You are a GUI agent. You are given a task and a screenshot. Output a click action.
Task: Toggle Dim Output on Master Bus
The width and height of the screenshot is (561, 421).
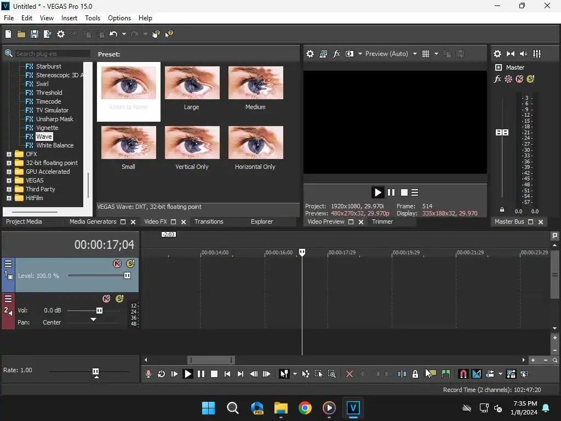tap(523, 54)
